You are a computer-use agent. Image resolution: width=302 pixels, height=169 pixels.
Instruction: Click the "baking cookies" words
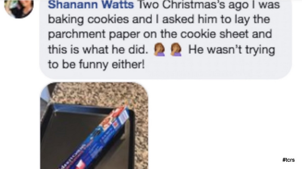88,20
